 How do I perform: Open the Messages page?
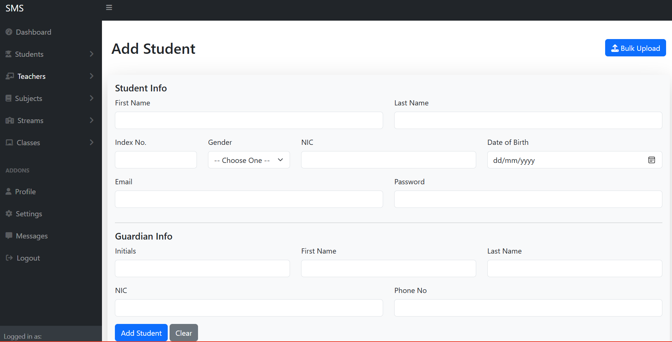click(x=51, y=236)
